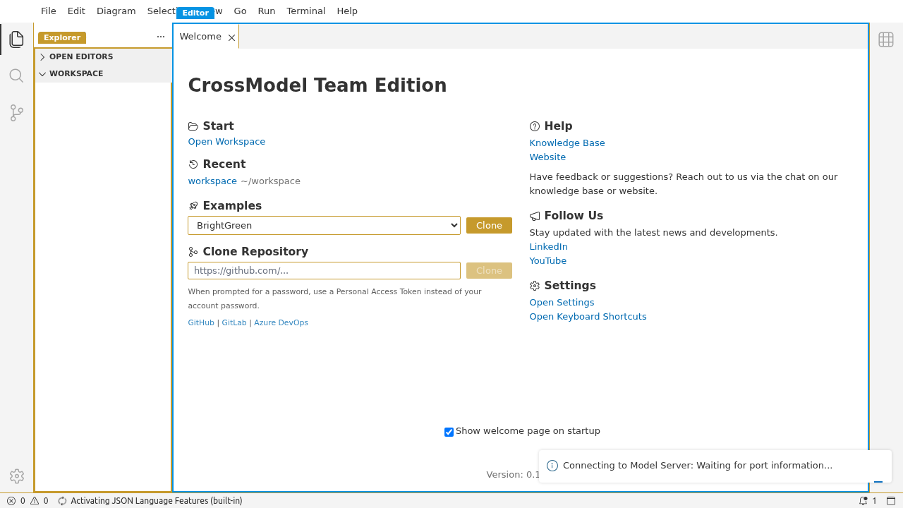Click the Open Keyboard Shortcuts link
The image size is (903, 508).
(x=588, y=317)
